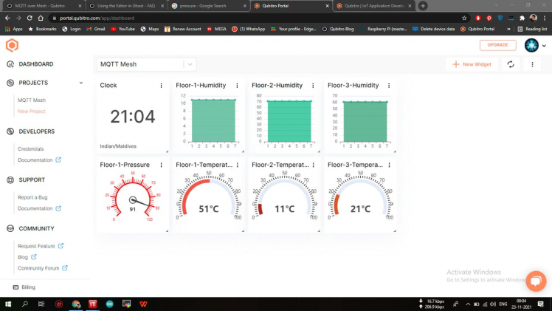The image size is (552, 311).
Task: Expand the MQTT Mesh project dropdown
Action: pyautogui.click(x=190, y=64)
